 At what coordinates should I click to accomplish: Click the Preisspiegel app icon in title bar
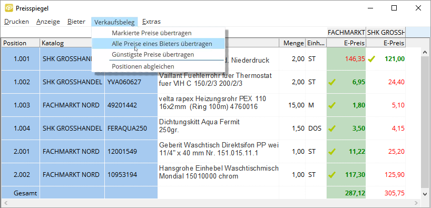point(9,8)
